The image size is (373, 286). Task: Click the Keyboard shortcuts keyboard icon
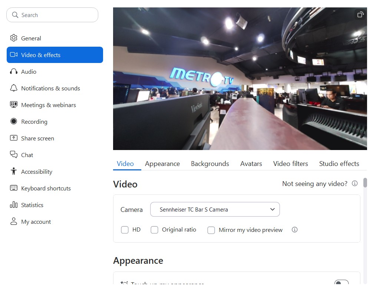(x=14, y=188)
